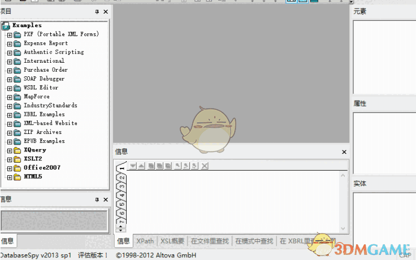
Task: Click the find icon in the info toolbar
Action: point(177,166)
